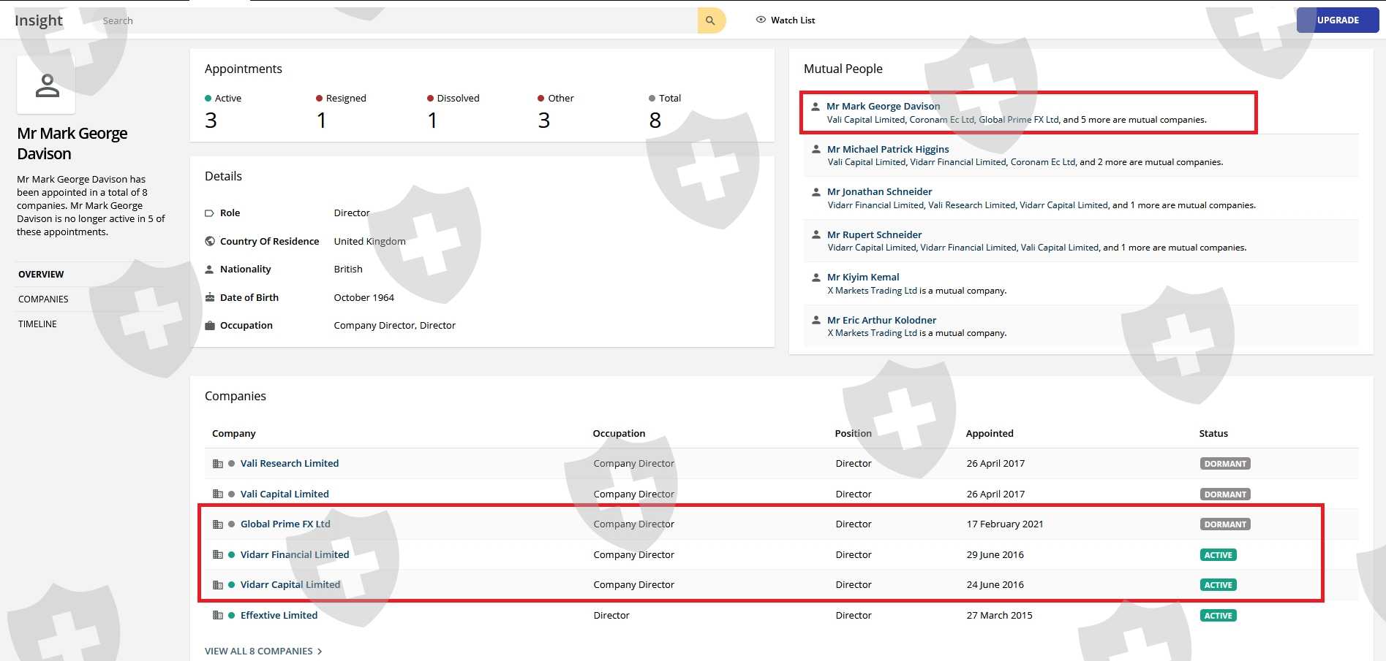Viewport: 1386px width, 661px height.
Task: Expand View All 8 Companies chevron
Action: click(320, 652)
